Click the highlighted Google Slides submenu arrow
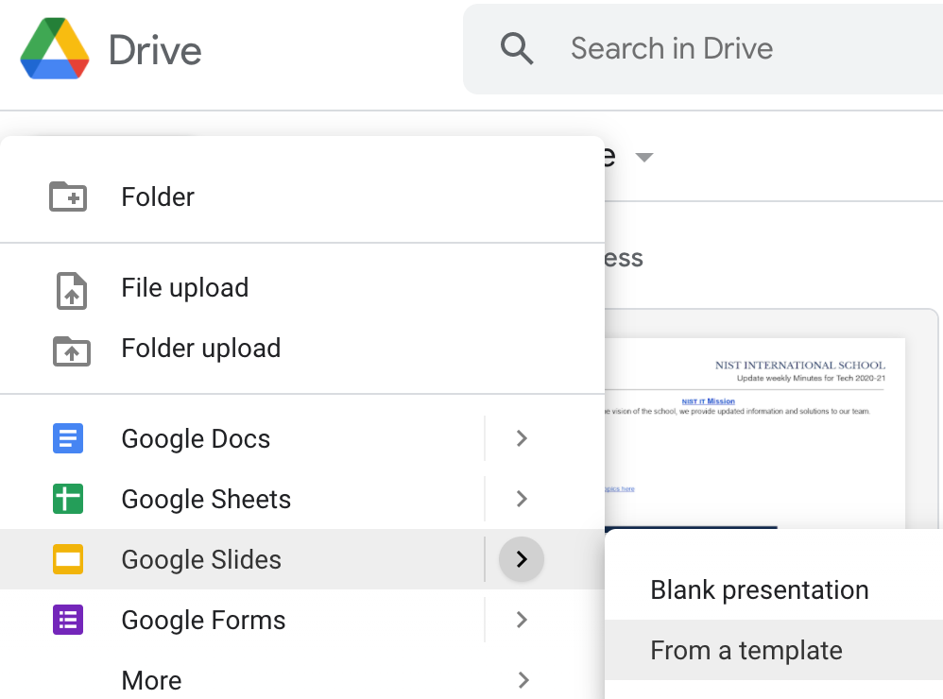This screenshot has width=943, height=699. tap(522, 559)
